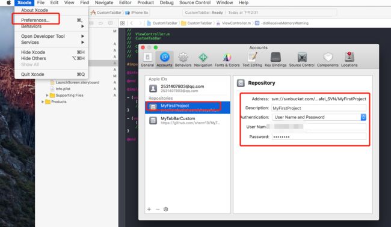
Task: Open the File menu
Action: pyautogui.click(x=41, y=3)
